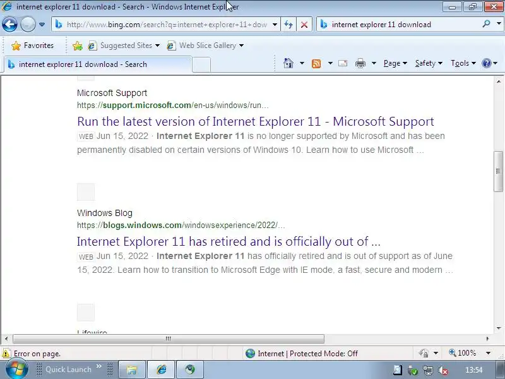Click the magnifier search icon
Image resolution: width=505 pixels, height=379 pixels.
click(486, 24)
